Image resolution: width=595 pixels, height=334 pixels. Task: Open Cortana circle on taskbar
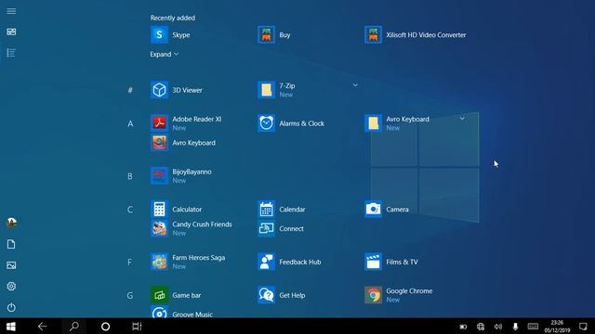(105, 327)
